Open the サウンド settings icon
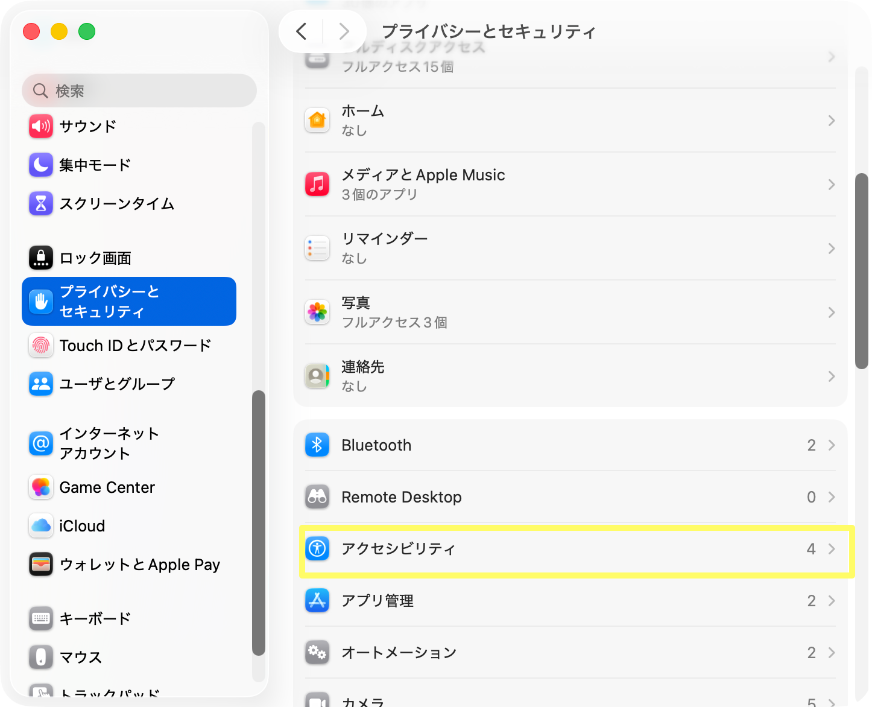This screenshot has height=707, width=872. click(x=41, y=126)
